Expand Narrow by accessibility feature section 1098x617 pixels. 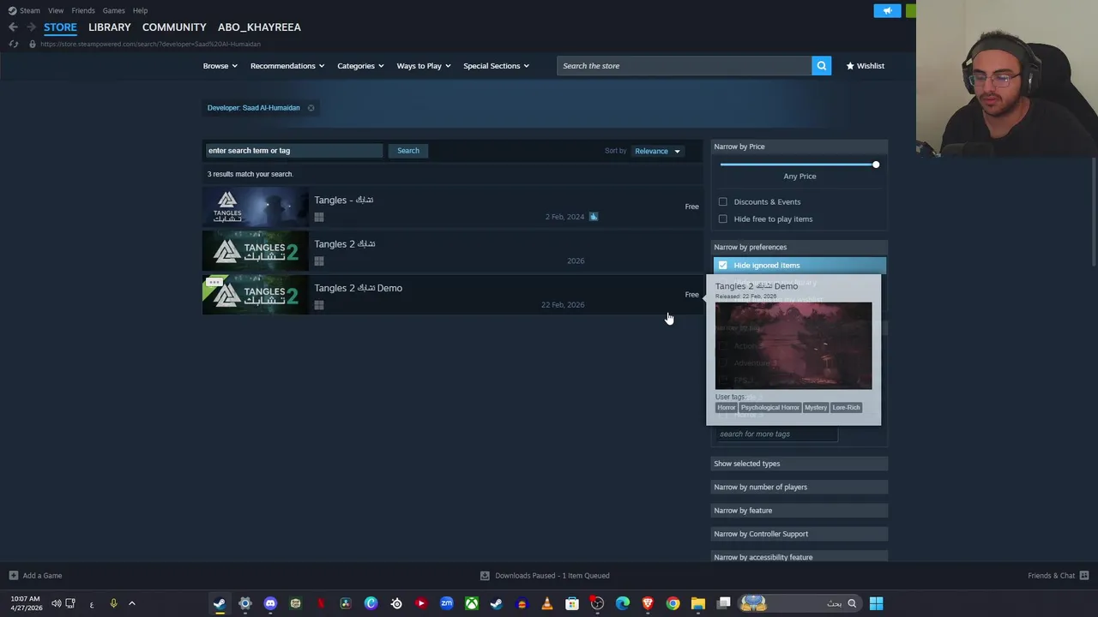[x=799, y=557]
